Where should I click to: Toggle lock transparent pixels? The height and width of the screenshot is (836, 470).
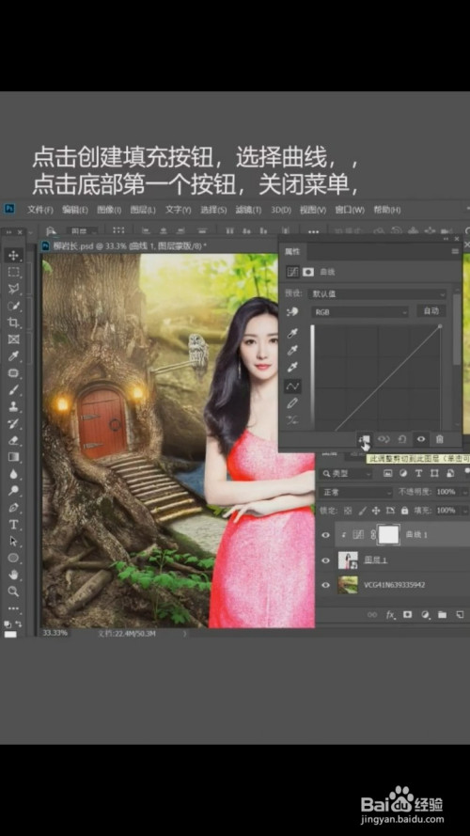pyautogui.click(x=348, y=511)
